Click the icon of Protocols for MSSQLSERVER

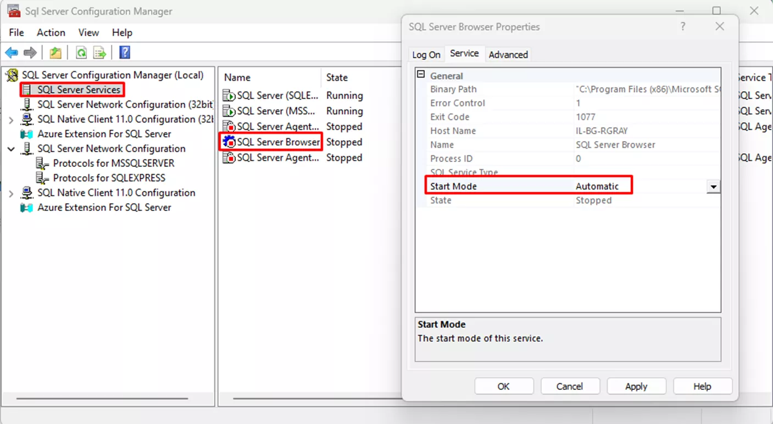(43, 164)
